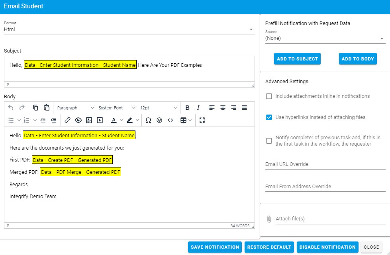Insert a special character with Omega icon

coord(148,120)
